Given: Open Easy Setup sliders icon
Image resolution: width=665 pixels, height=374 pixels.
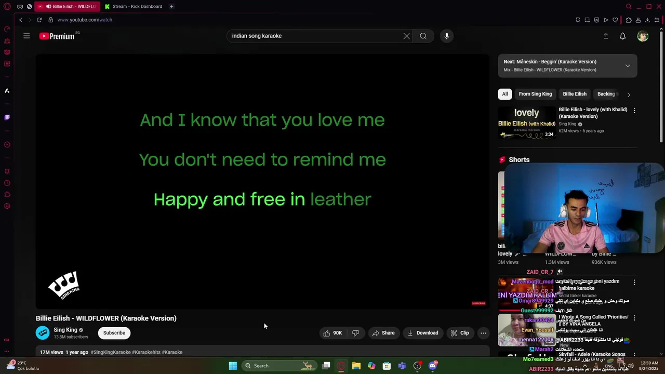Looking at the screenshot, I should coord(657,20).
